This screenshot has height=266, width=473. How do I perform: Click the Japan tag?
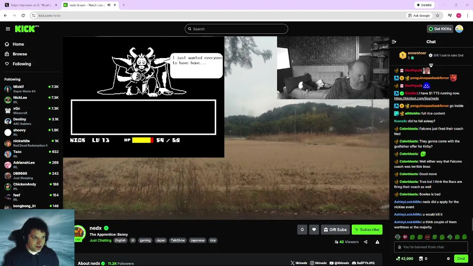[161, 240]
